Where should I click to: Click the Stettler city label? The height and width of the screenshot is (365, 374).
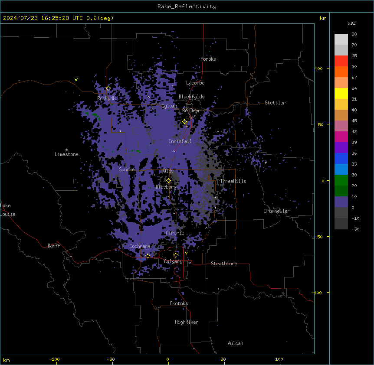[275, 103]
